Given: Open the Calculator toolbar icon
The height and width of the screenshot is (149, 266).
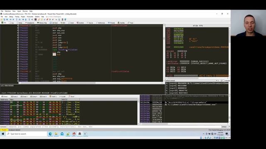Looking at the screenshot, I should 63,19.
